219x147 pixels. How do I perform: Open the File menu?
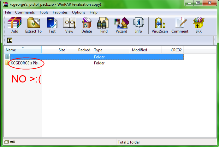[x=8, y=12]
